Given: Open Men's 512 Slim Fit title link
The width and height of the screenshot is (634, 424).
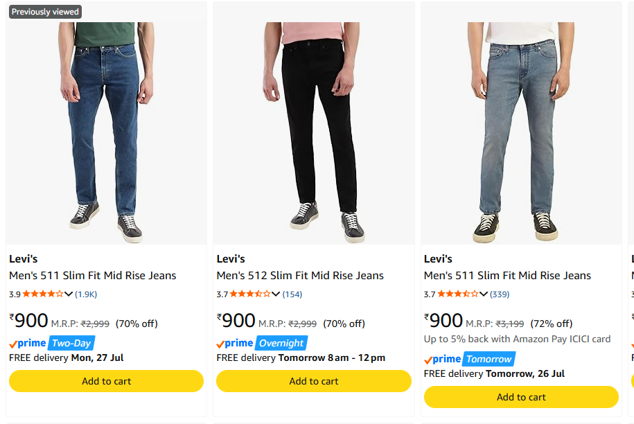Looking at the screenshot, I should pyautogui.click(x=300, y=275).
